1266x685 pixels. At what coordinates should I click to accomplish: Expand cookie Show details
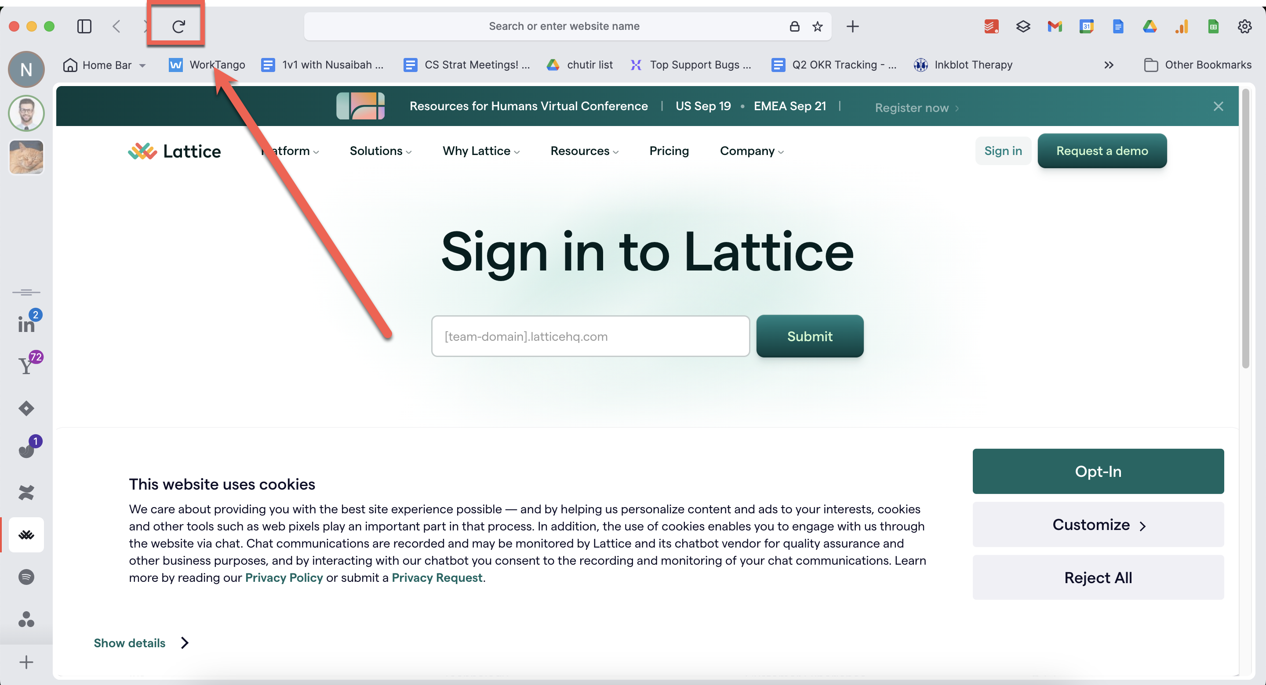(x=142, y=643)
